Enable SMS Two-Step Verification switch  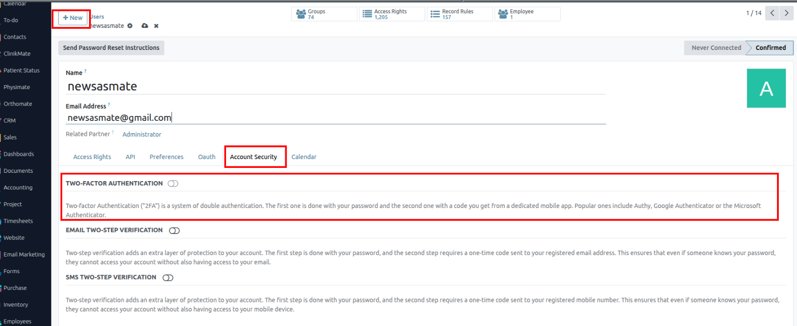point(168,278)
